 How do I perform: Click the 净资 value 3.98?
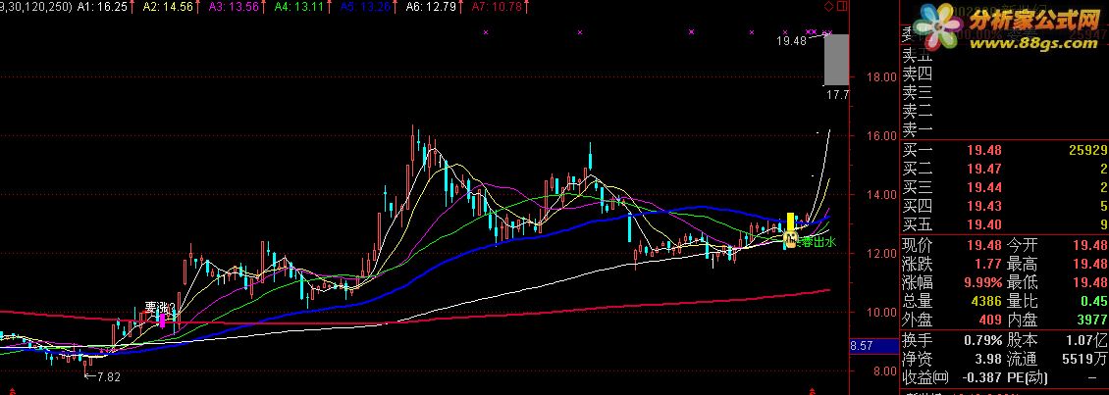pyautogui.click(x=988, y=359)
